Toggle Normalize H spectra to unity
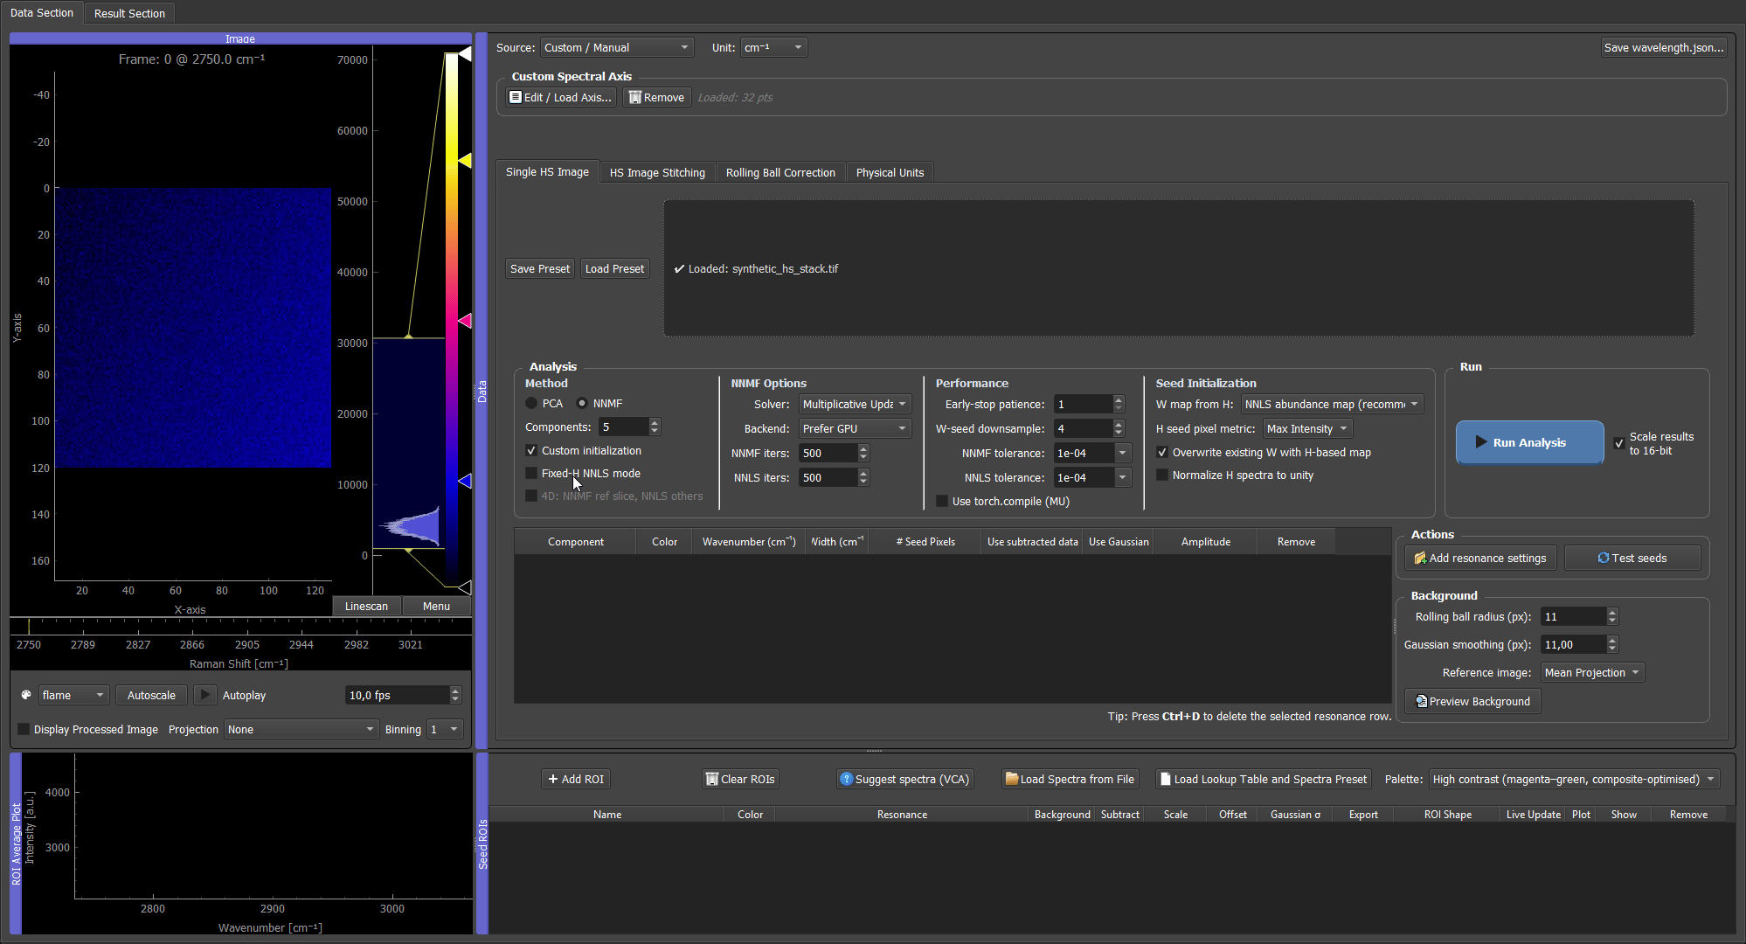This screenshot has height=944, width=1746. click(x=1162, y=475)
